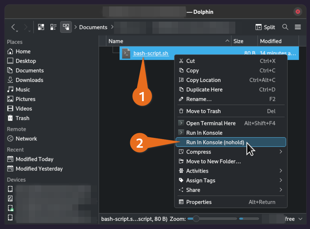Image resolution: width=310 pixels, height=229 pixels.
Task: Go back with the back arrow
Action: pos(13,27)
